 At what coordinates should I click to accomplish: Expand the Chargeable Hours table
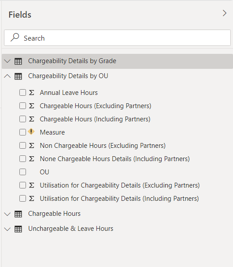pyautogui.click(x=7, y=214)
